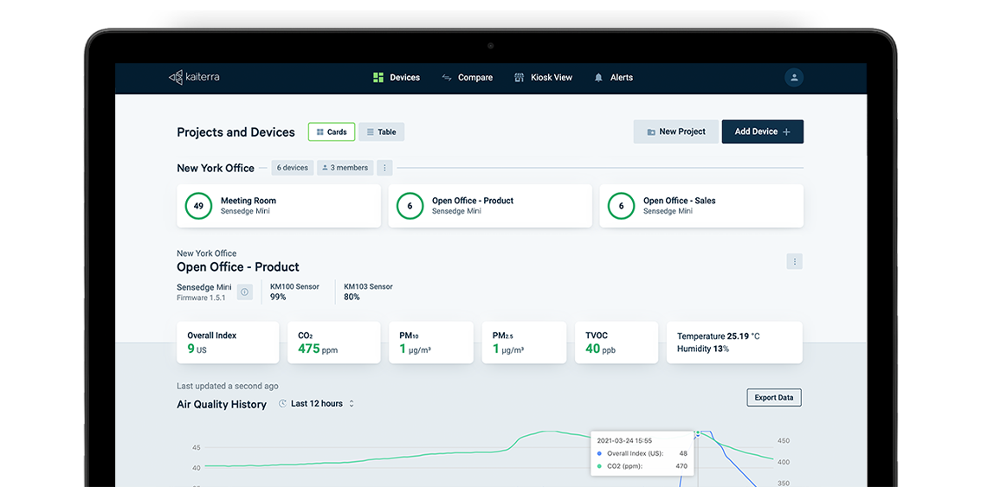Click the 3 members badge
981x487 pixels.
[345, 168]
